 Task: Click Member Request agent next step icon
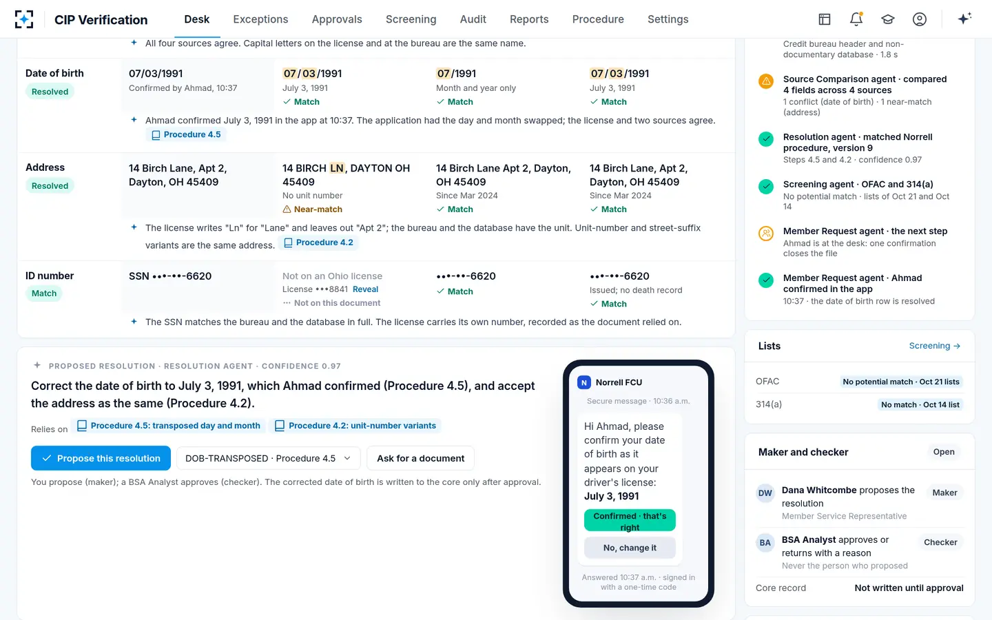pyautogui.click(x=766, y=233)
